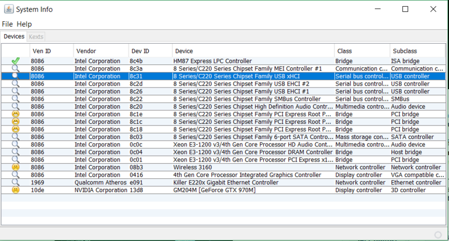Select the HM87 Express LPC Controller device
Viewport: 449px width, 241px height.
213,61
